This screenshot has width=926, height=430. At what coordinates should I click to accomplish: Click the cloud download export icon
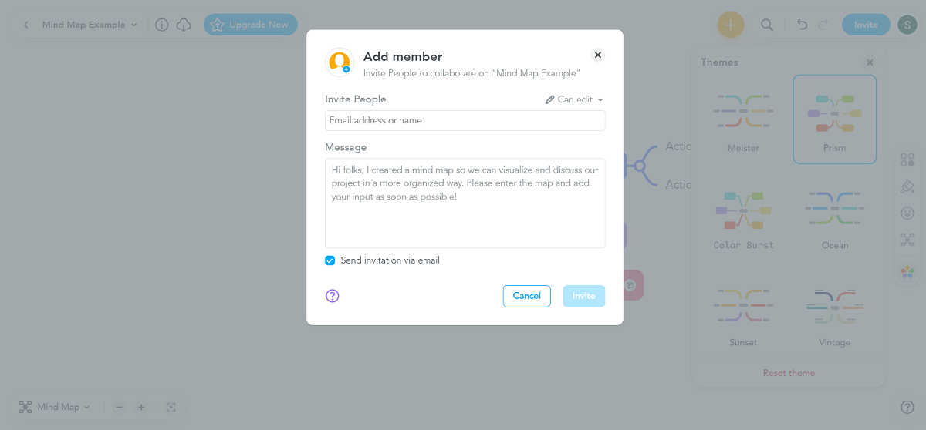pyautogui.click(x=184, y=25)
